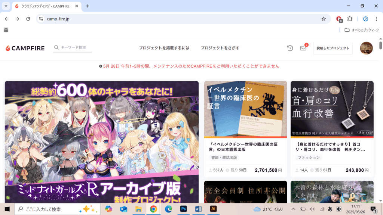
Task: Click ファッション category tag
Action: [x=309, y=158]
